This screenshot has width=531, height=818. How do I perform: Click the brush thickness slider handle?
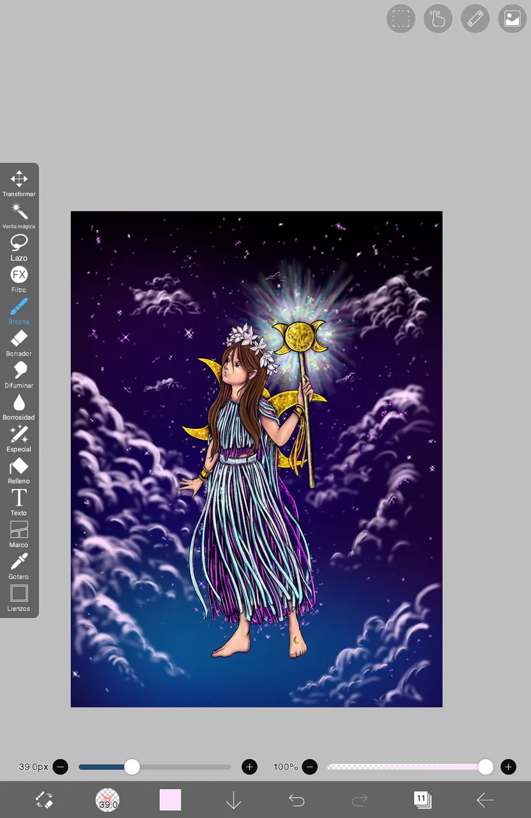(132, 766)
